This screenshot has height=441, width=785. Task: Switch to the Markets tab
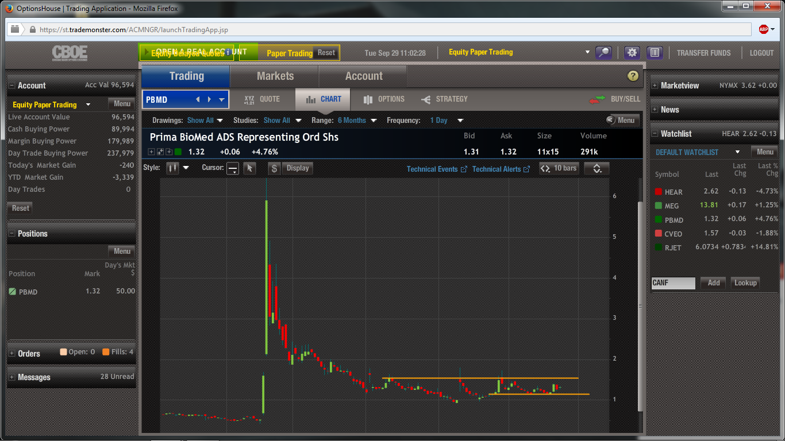tap(275, 76)
